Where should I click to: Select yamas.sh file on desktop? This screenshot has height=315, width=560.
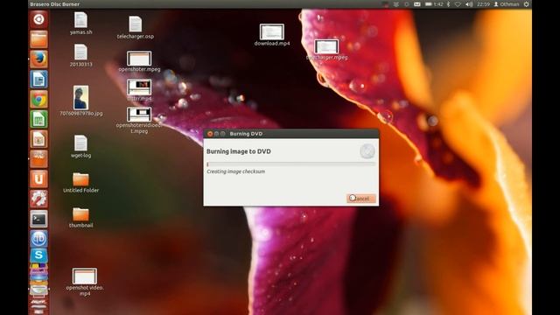point(80,24)
